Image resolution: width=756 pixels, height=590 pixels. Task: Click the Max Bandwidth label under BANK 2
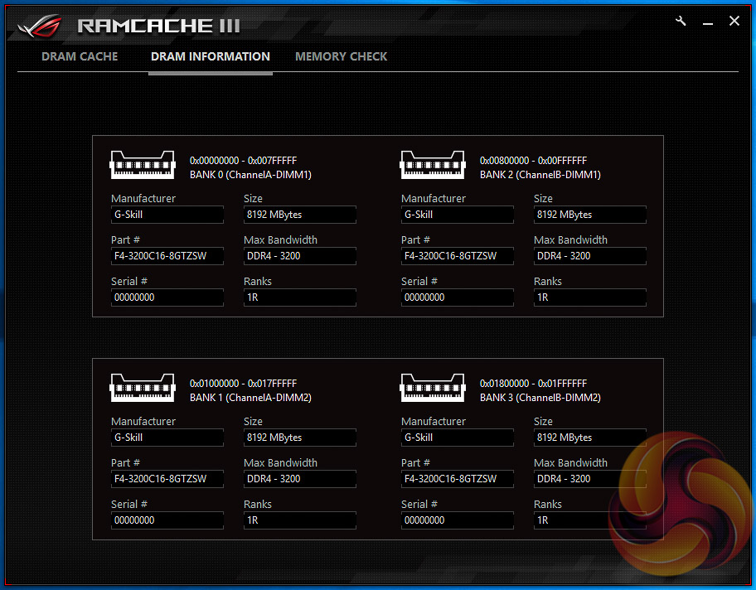coord(570,239)
